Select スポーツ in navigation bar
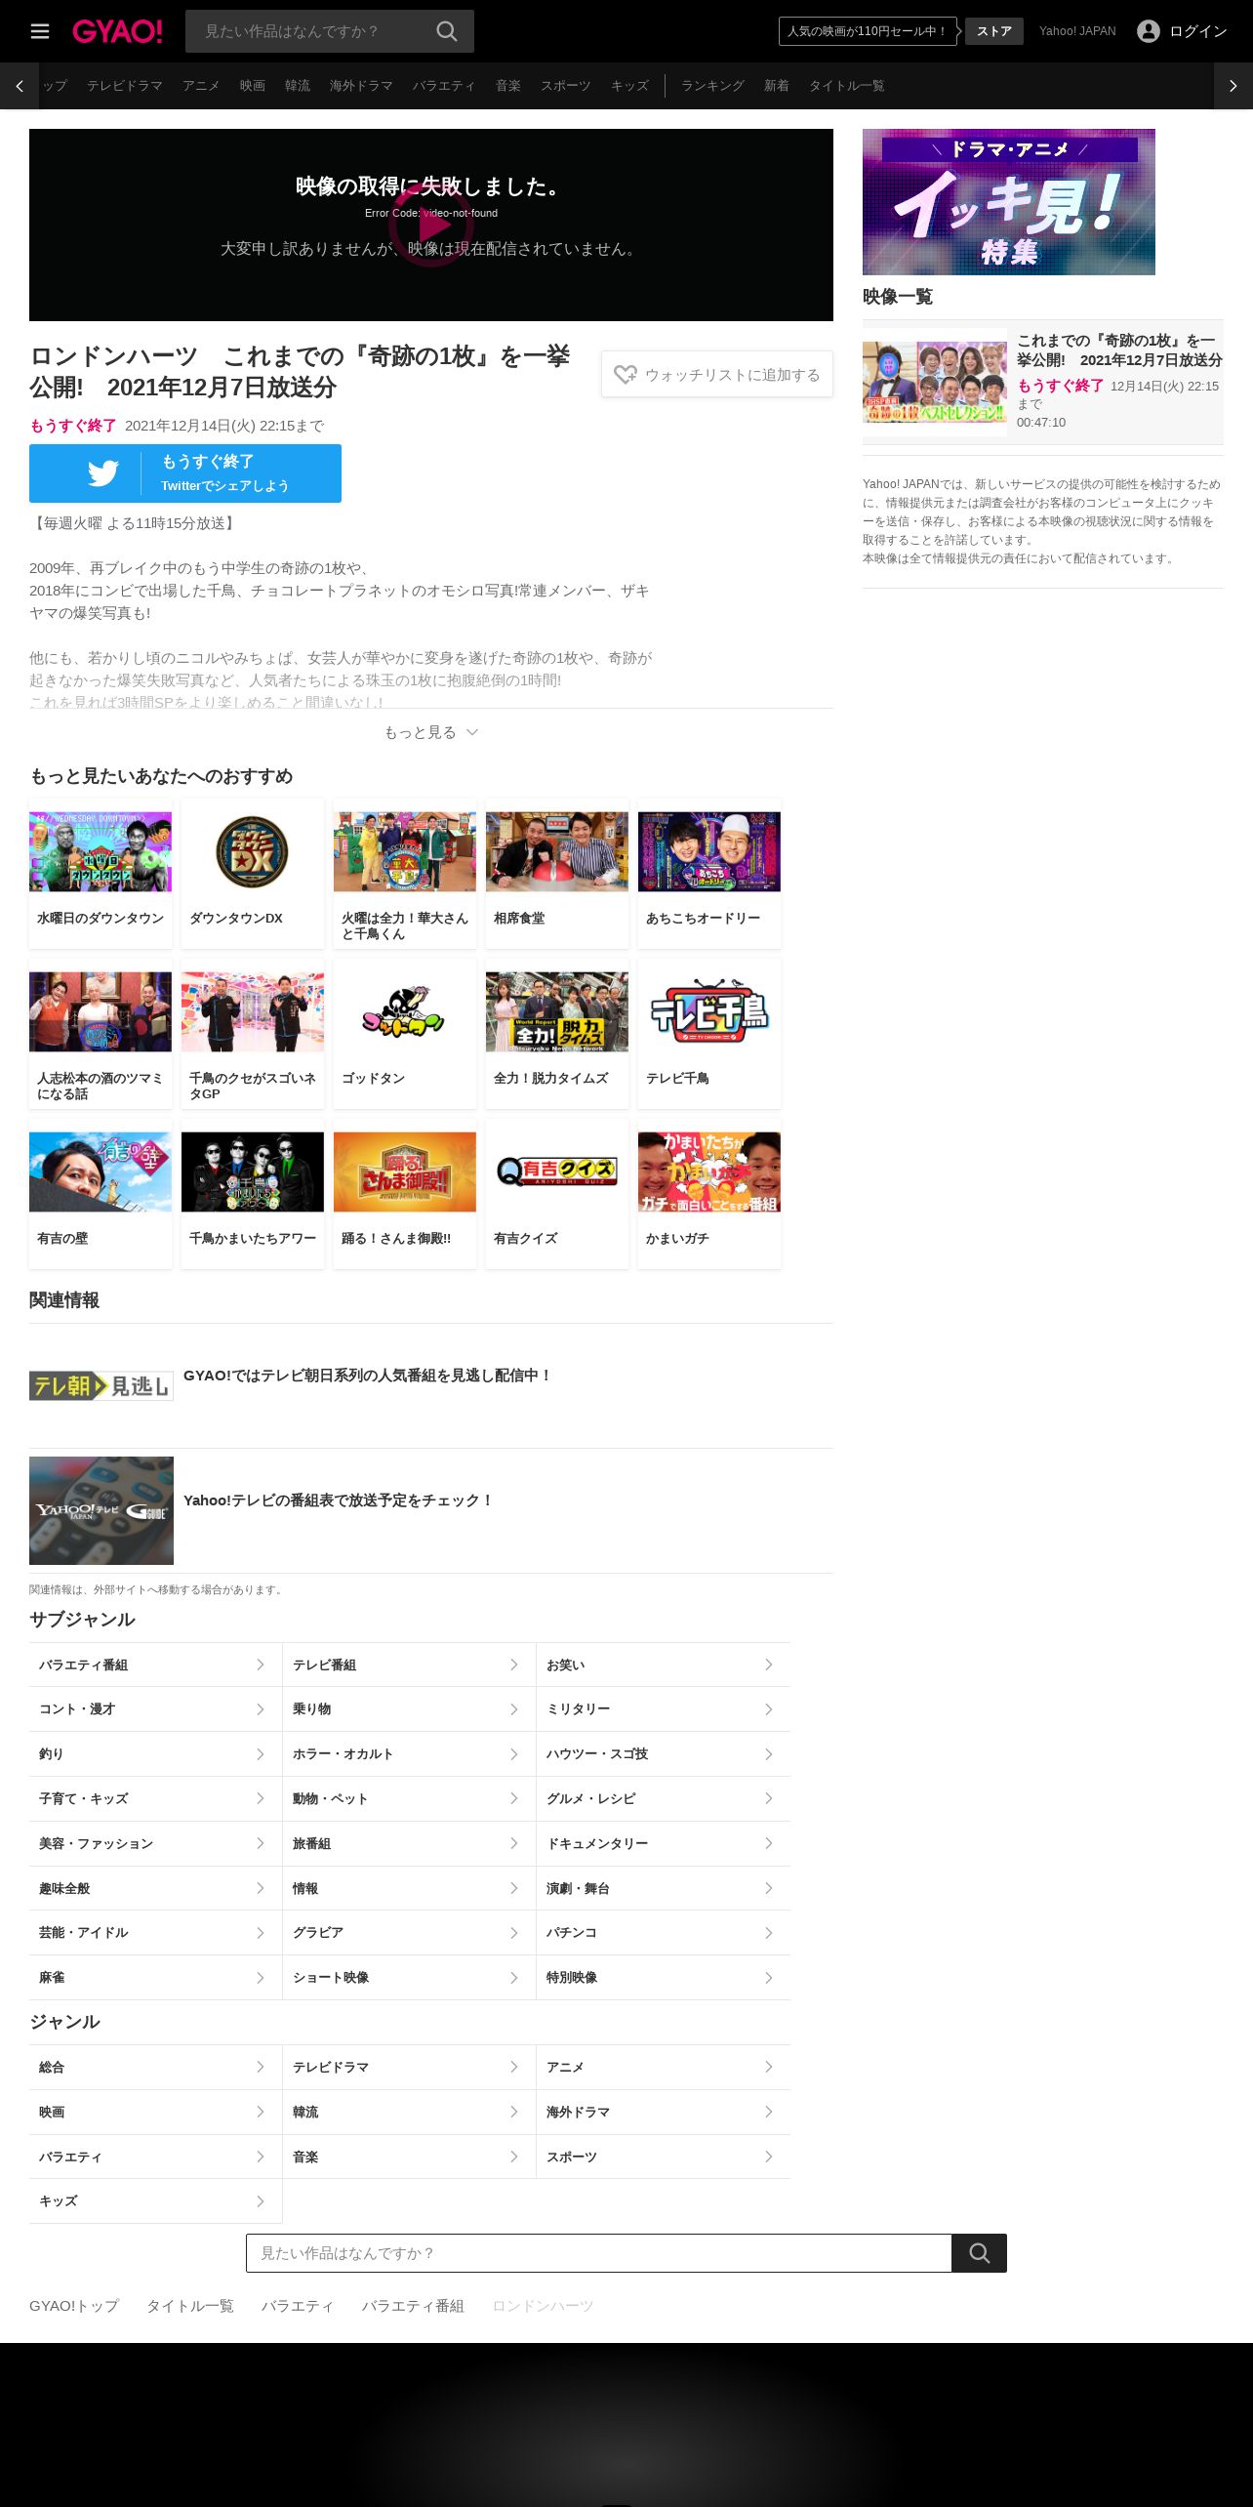Image resolution: width=1253 pixels, height=2507 pixels. pos(566,86)
